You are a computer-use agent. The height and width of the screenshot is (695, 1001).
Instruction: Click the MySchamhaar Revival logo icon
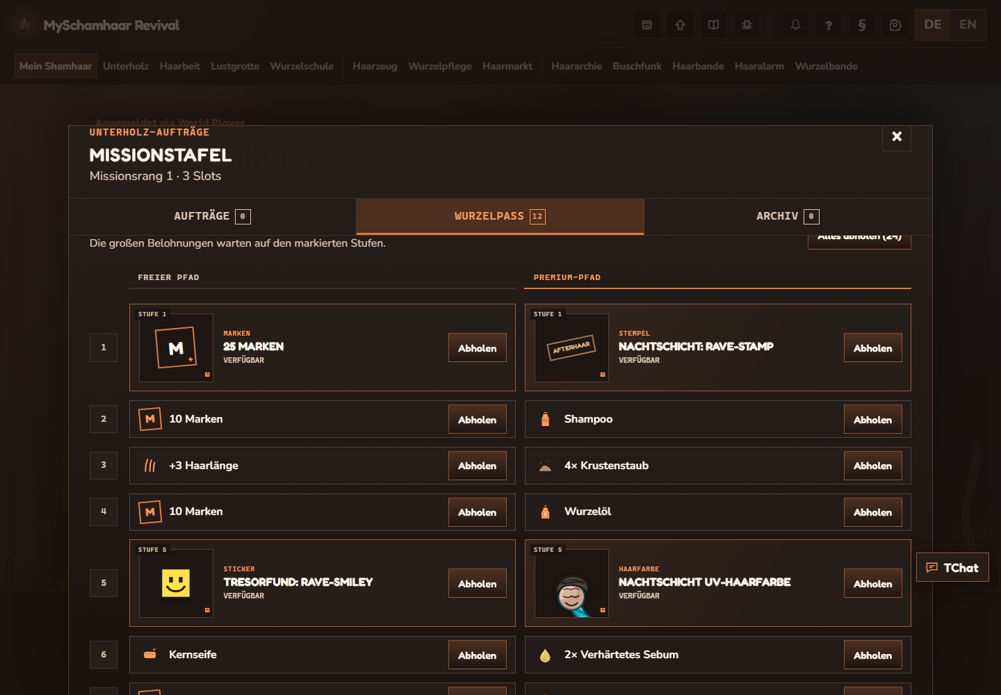point(24,24)
